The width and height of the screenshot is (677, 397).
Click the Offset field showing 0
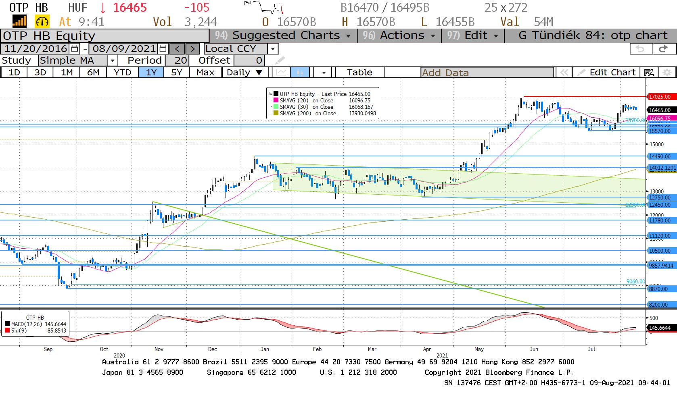point(249,60)
